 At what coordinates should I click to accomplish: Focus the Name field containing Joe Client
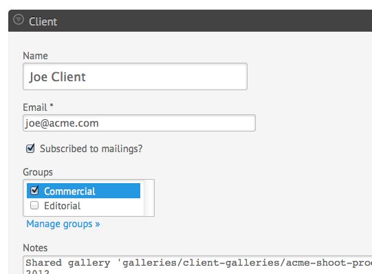(135, 76)
